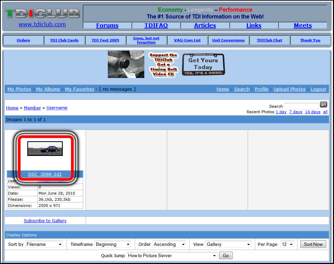Open My Favorites
Image resolution: width=334 pixels, height=264 pixels.
tap(79, 89)
